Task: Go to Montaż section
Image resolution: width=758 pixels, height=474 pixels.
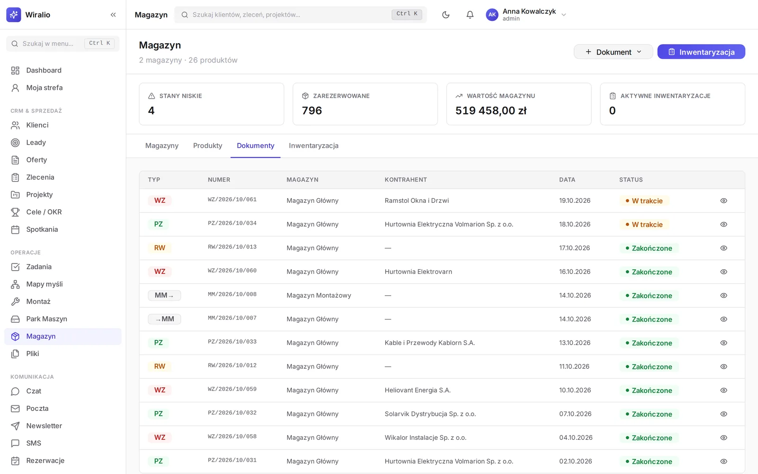Action: [x=63, y=301]
